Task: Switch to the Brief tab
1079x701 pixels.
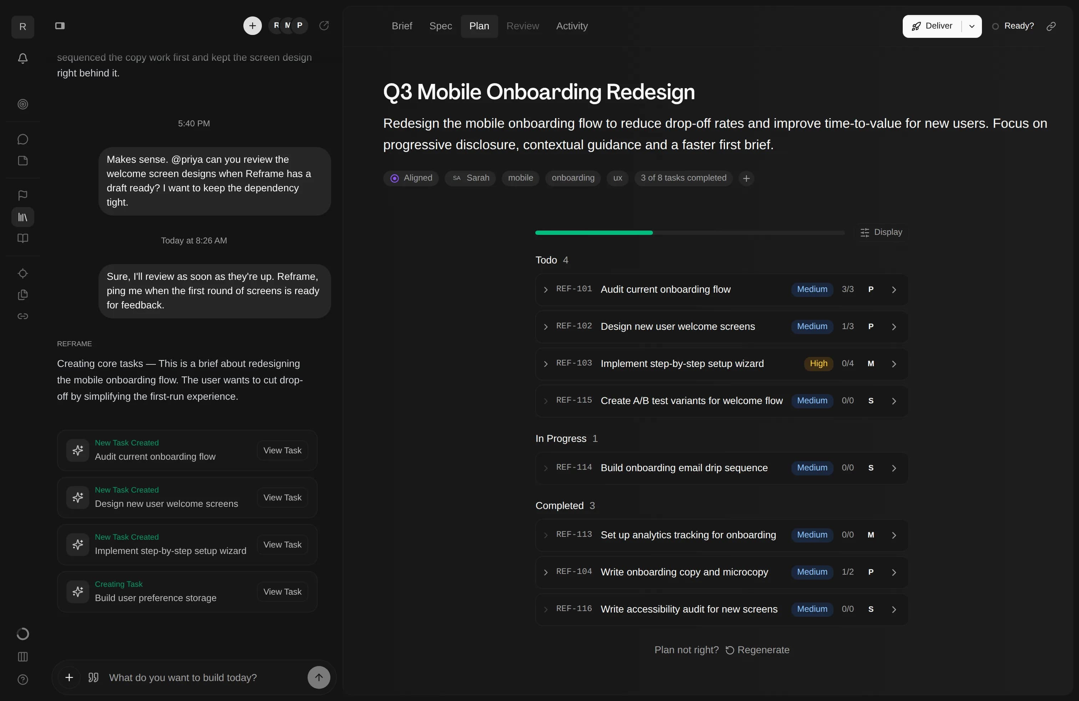Action: [x=402, y=26]
